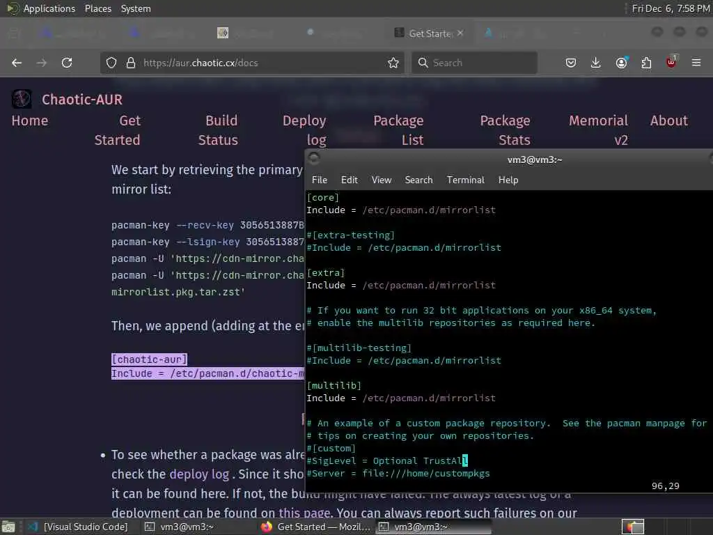Open the Build Status nav link
Image resolution: width=713 pixels, height=535 pixels.
218,130
